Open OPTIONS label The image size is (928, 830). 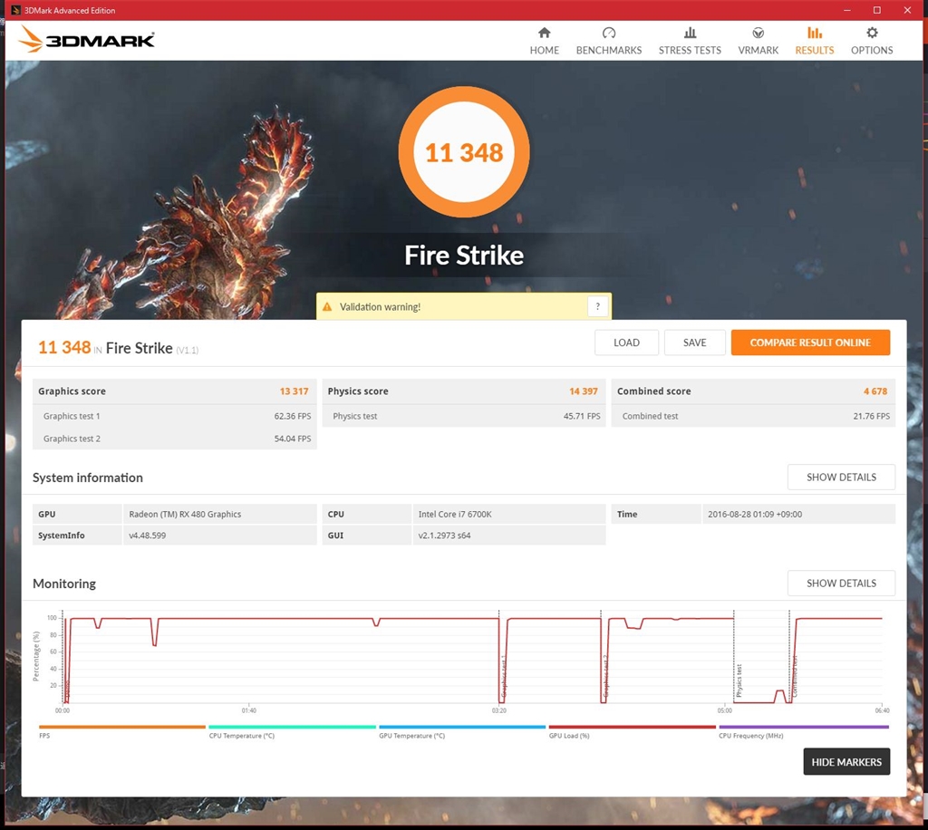click(x=872, y=50)
